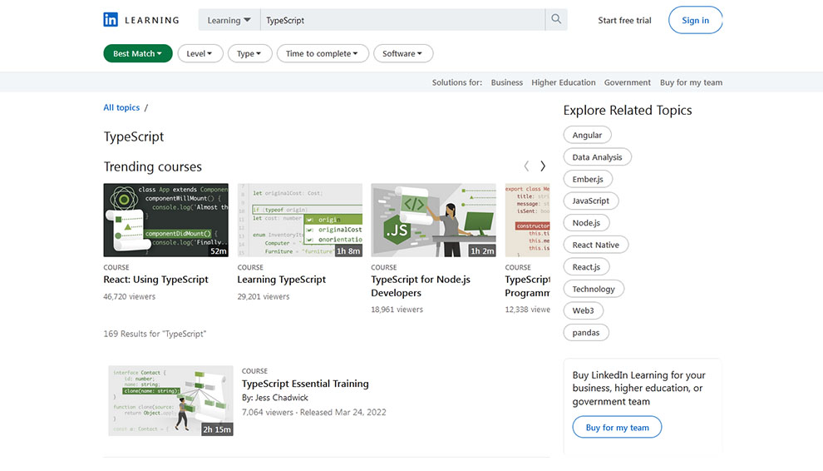This screenshot has width=823, height=471.
Task: Click the "29,201 viewers" text
Action: (x=263, y=296)
